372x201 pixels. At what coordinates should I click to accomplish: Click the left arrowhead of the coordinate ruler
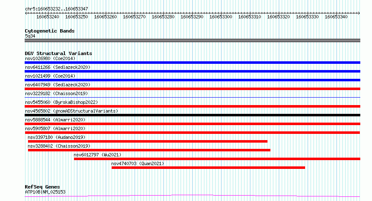point(26,13)
